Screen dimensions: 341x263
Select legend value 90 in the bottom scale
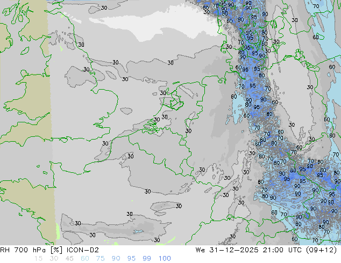116,259
